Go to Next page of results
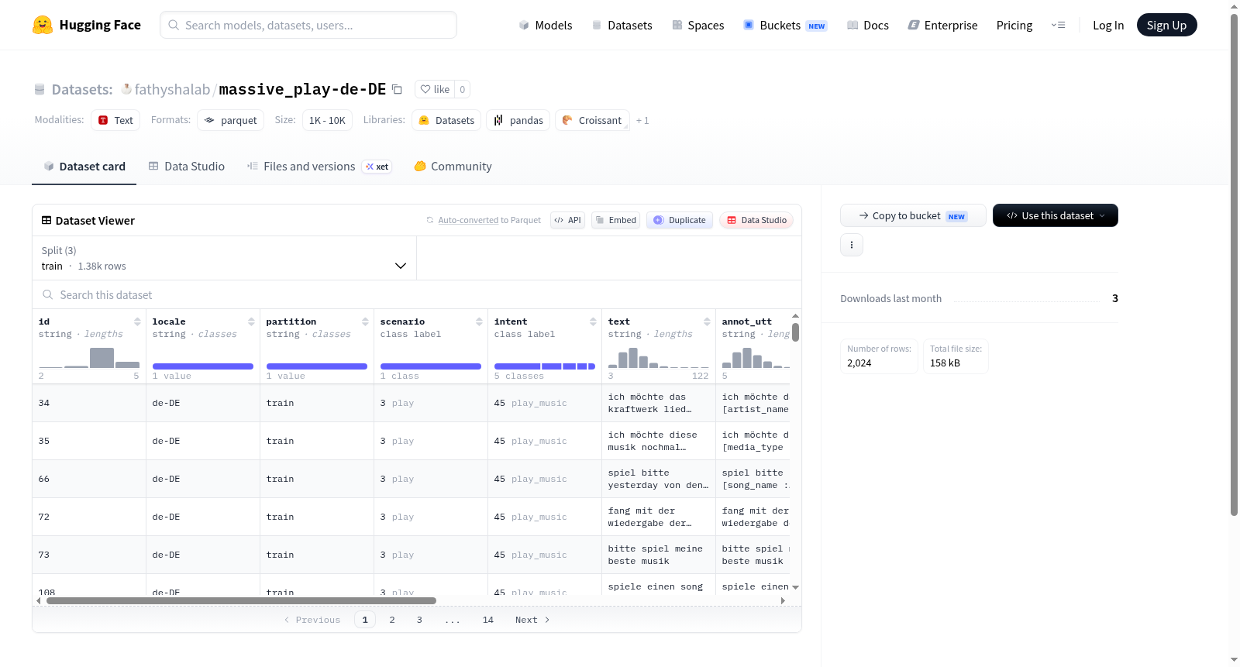This screenshot has height=667, width=1240. (532, 620)
